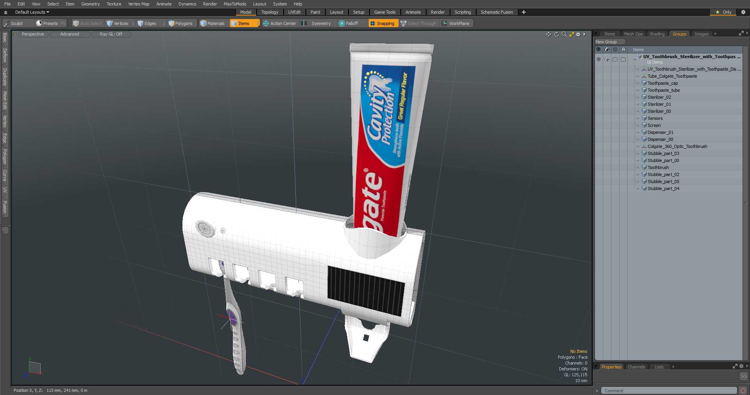Screen dimensions: 750x395
Task: Switch to the UVEdit layout tab
Action: 294,12
